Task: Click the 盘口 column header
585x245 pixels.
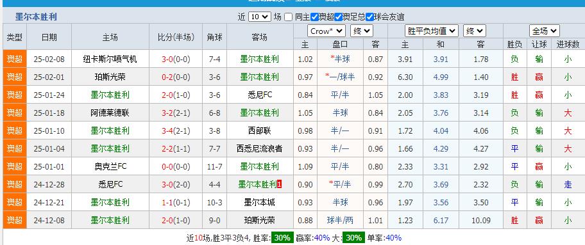Action: click(x=340, y=44)
